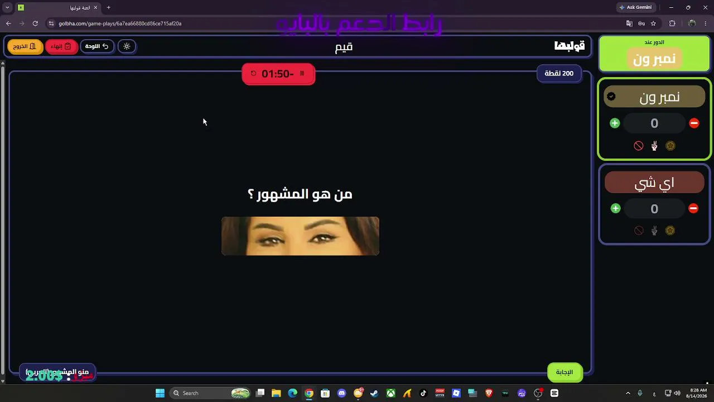Click the taskbar Search box
Image resolution: width=714 pixels, height=402 pixels.
coord(210,393)
